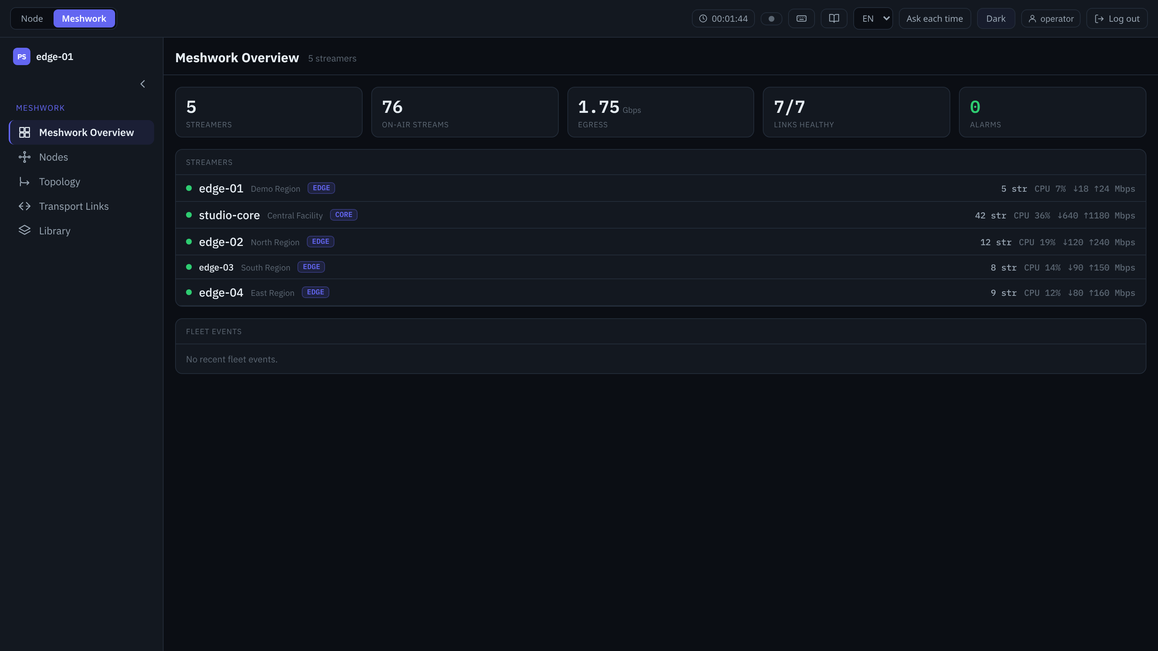Click the Topology branch icon
The height and width of the screenshot is (651, 1158).
[25, 182]
